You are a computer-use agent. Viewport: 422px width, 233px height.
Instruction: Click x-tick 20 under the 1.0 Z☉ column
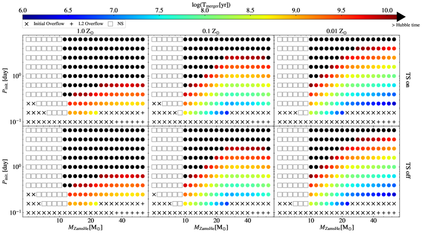pos(91,221)
